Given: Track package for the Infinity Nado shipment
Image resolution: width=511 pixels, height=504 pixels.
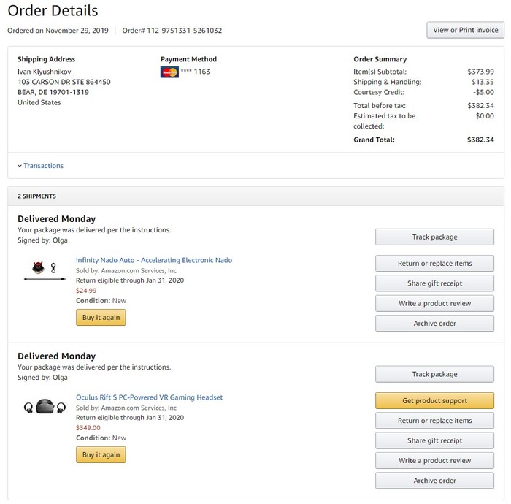Looking at the screenshot, I should click(x=434, y=237).
